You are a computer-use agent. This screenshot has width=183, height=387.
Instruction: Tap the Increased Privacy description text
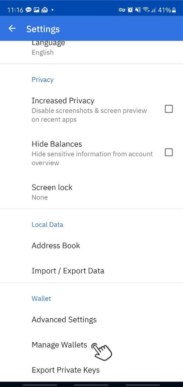point(89,115)
